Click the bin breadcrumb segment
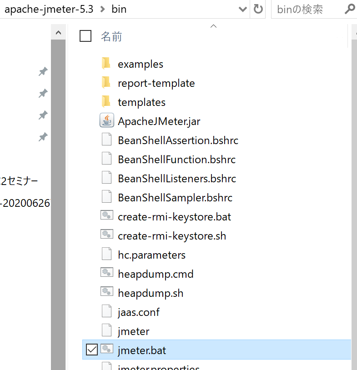 click(x=119, y=10)
